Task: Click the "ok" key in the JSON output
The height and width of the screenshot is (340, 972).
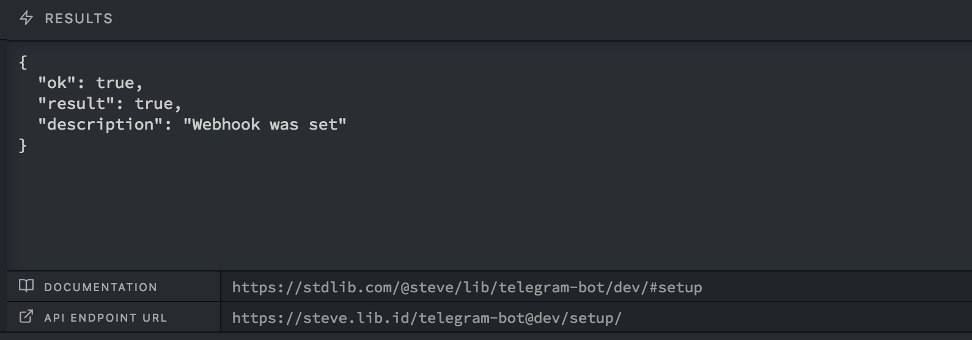Action: pyautogui.click(x=57, y=83)
